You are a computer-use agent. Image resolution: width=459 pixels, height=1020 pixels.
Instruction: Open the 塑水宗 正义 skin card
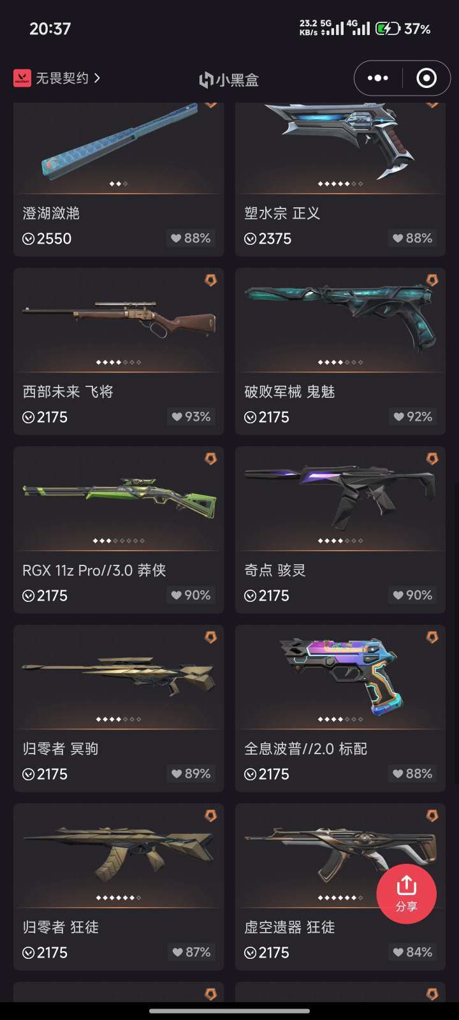click(x=340, y=179)
